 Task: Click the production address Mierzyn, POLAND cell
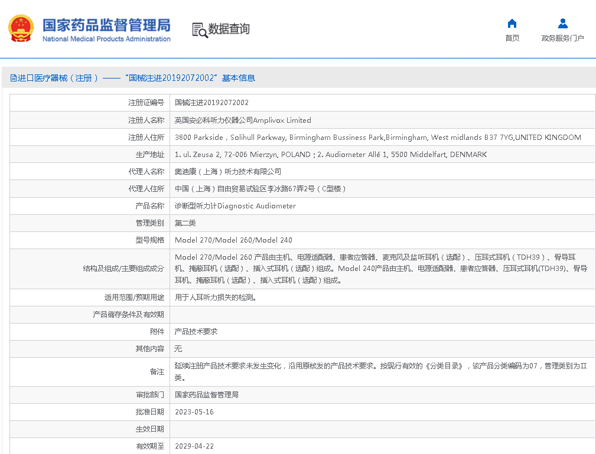pyautogui.click(x=330, y=155)
